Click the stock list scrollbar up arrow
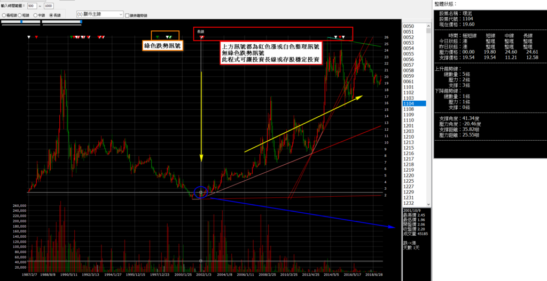 pos(428,26)
